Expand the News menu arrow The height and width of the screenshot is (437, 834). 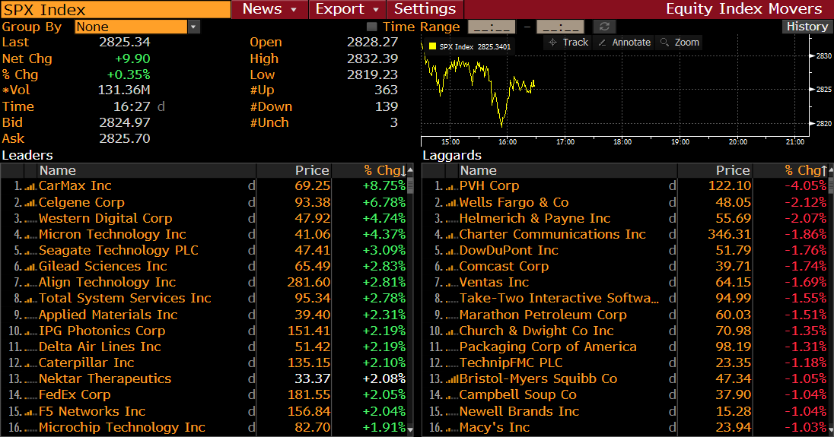coord(294,10)
